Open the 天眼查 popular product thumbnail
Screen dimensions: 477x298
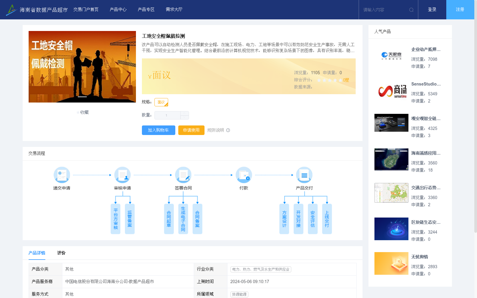391,56
